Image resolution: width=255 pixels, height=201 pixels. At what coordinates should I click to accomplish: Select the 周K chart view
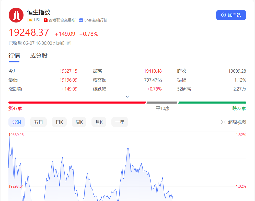[79, 122]
